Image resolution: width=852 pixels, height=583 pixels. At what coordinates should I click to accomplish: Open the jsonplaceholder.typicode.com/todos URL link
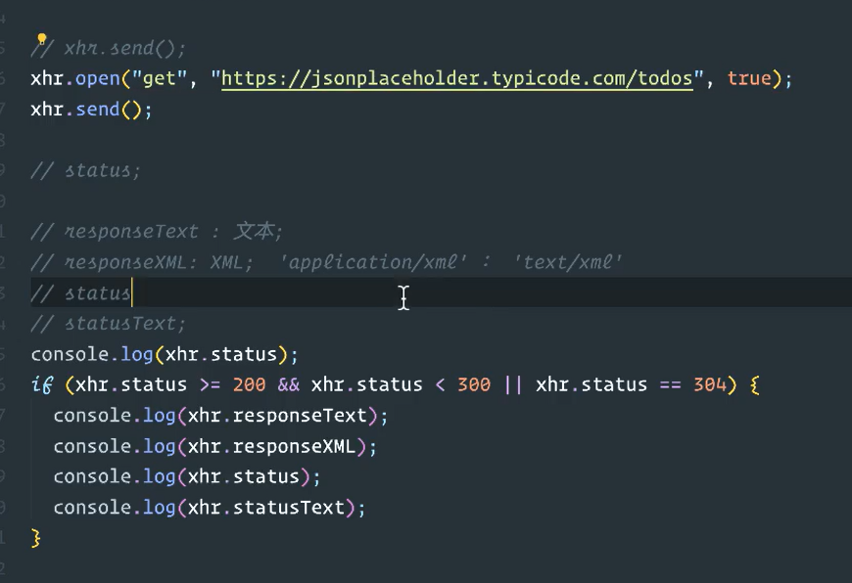(457, 78)
